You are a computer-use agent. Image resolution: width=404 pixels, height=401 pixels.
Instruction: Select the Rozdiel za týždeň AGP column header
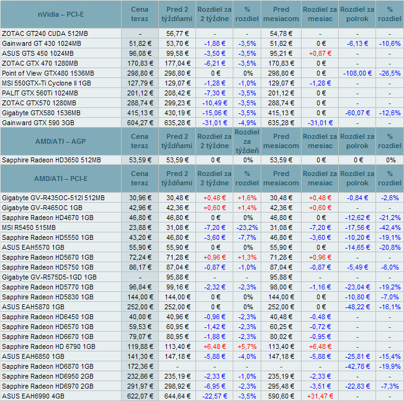click(247, 141)
